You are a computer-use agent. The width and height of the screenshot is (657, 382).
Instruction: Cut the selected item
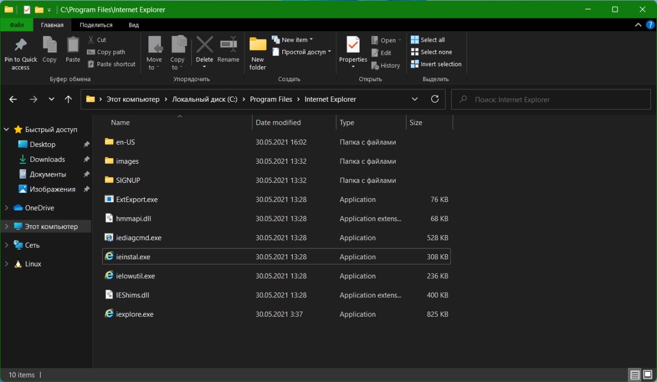click(97, 40)
